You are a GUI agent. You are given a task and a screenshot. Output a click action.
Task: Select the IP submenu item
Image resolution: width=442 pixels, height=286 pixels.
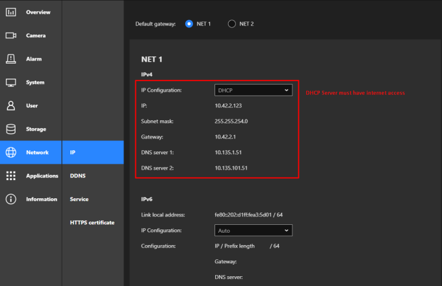(73, 153)
